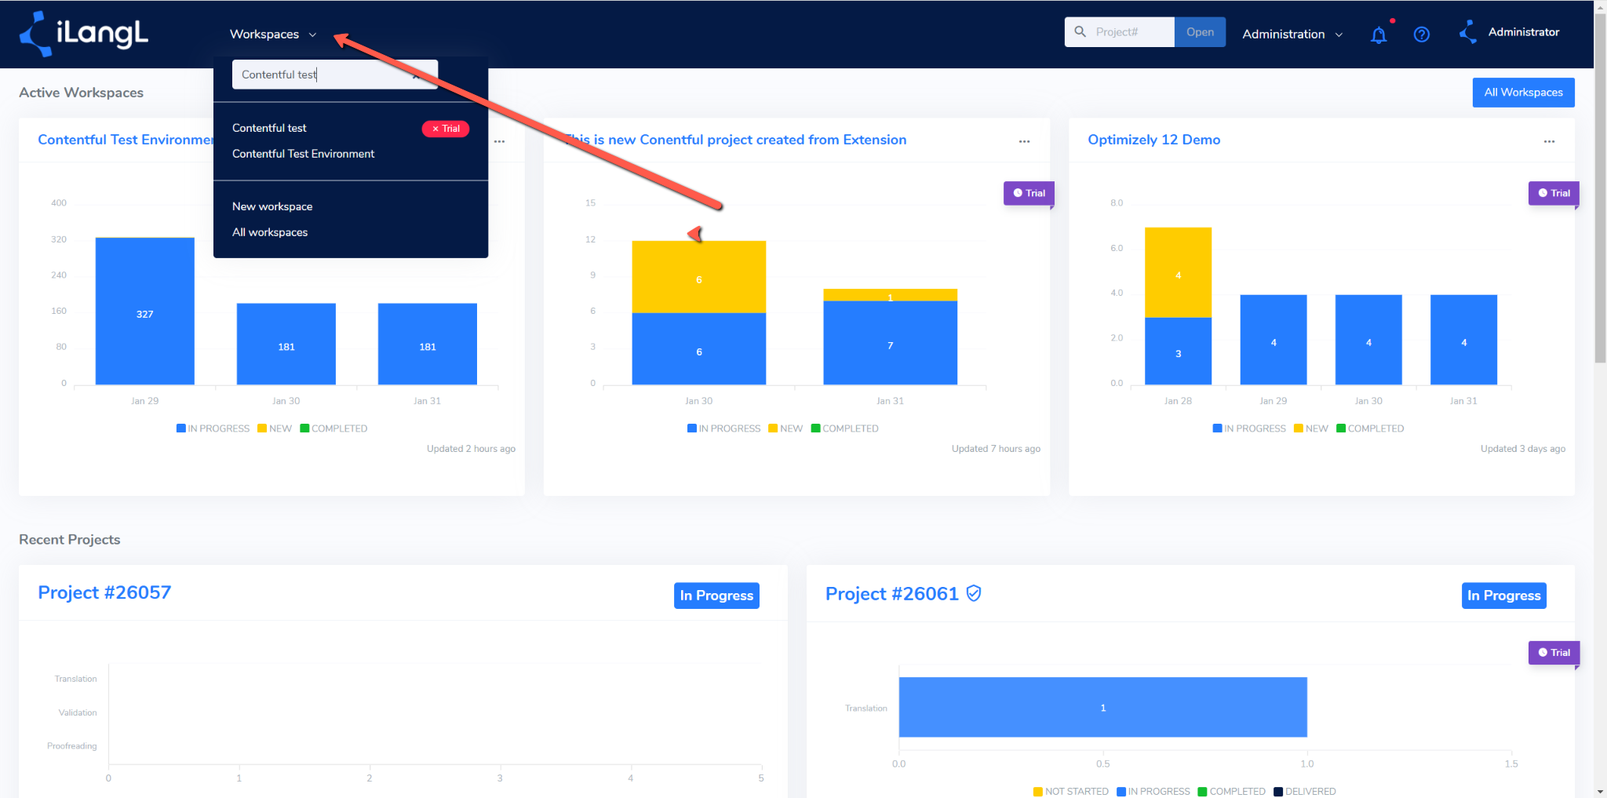Open Project #26061 link

click(891, 594)
